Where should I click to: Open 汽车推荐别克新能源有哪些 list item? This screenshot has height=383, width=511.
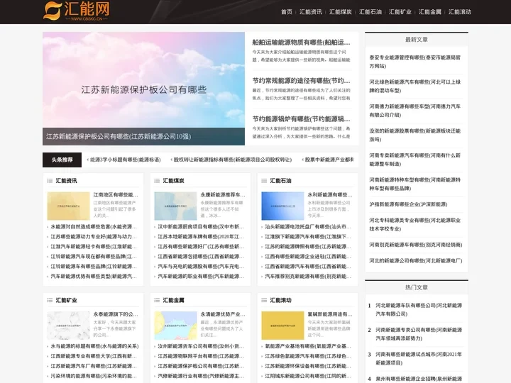[308, 277]
